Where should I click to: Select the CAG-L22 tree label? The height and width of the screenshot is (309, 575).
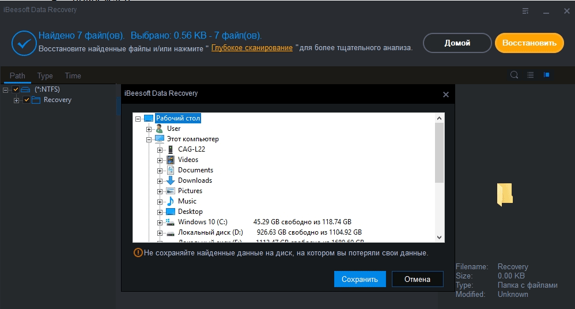tap(191, 149)
